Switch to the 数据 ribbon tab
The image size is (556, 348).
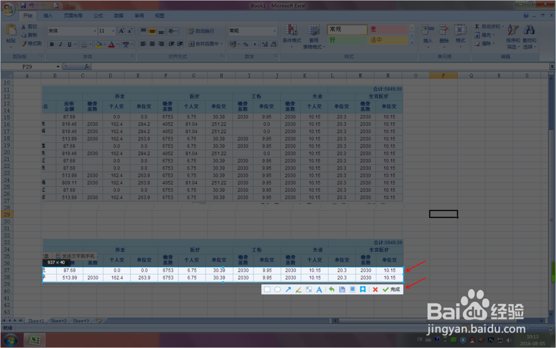tap(119, 16)
